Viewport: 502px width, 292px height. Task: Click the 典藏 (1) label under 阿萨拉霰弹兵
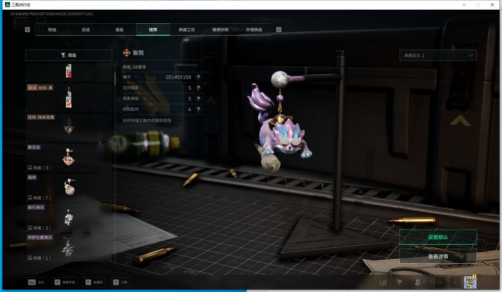click(39, 258)
